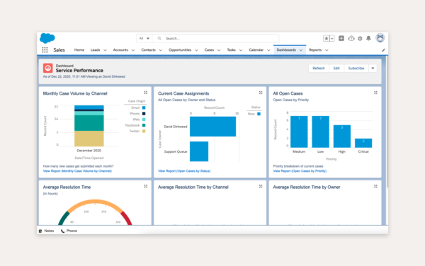Expand the Monthly Case Volume by Channel widget

145,93
